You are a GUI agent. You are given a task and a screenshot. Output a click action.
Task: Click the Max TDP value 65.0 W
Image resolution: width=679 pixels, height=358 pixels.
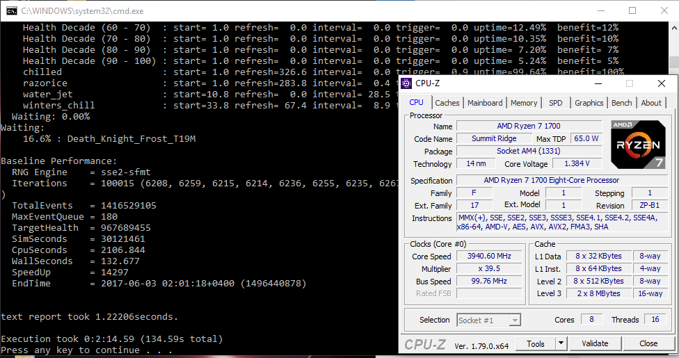coord(586,138)
